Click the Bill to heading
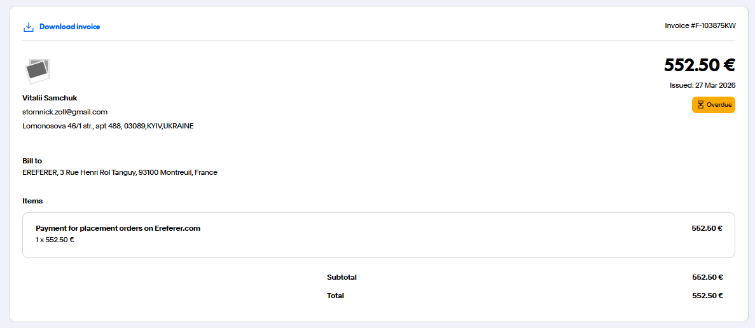 [x=32, y=161]
